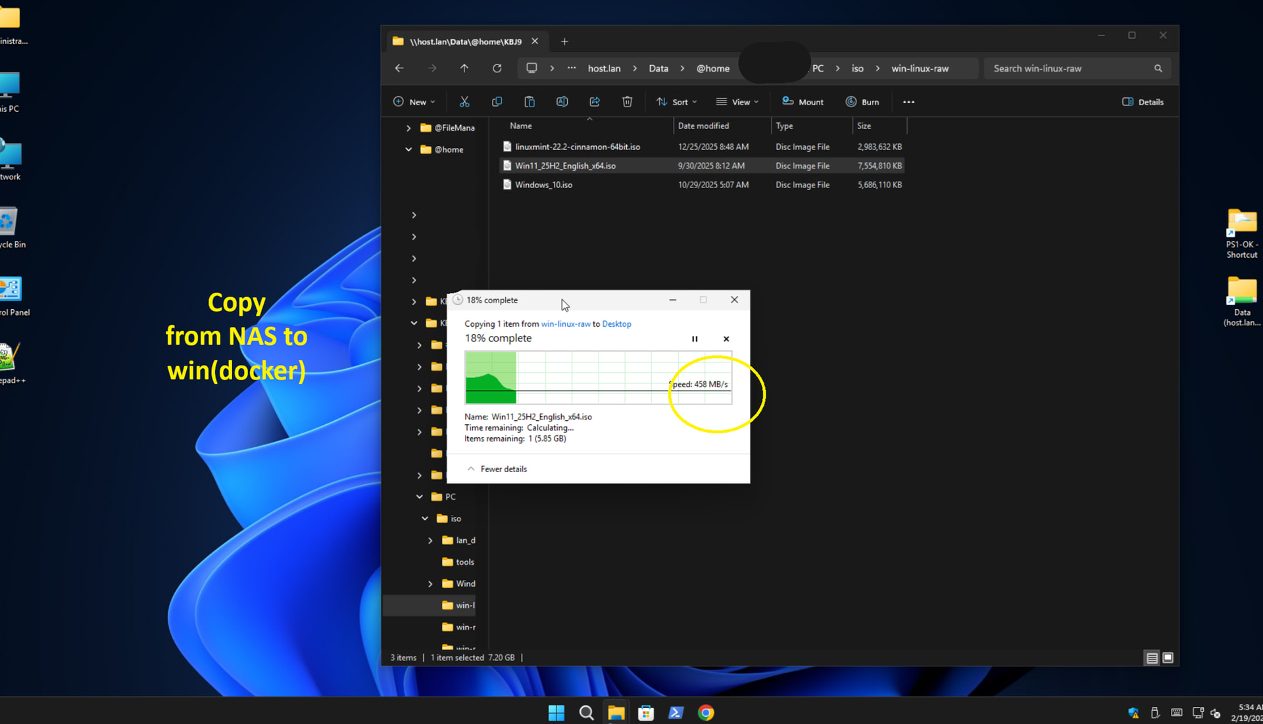Toggle the Details pane button
The height and width of the screenshot is (724, 1263).
point(1143,102)
